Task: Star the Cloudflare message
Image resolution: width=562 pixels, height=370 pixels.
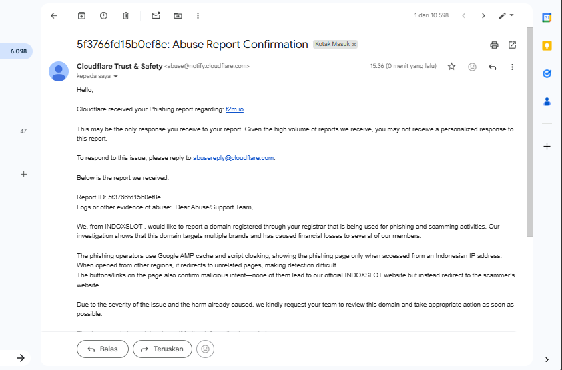Action: [452, 67]
